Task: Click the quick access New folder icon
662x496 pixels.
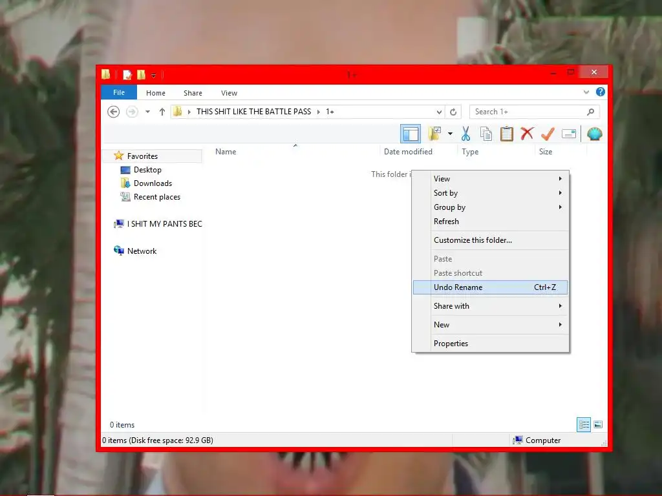Action: (x=141, y=75)
